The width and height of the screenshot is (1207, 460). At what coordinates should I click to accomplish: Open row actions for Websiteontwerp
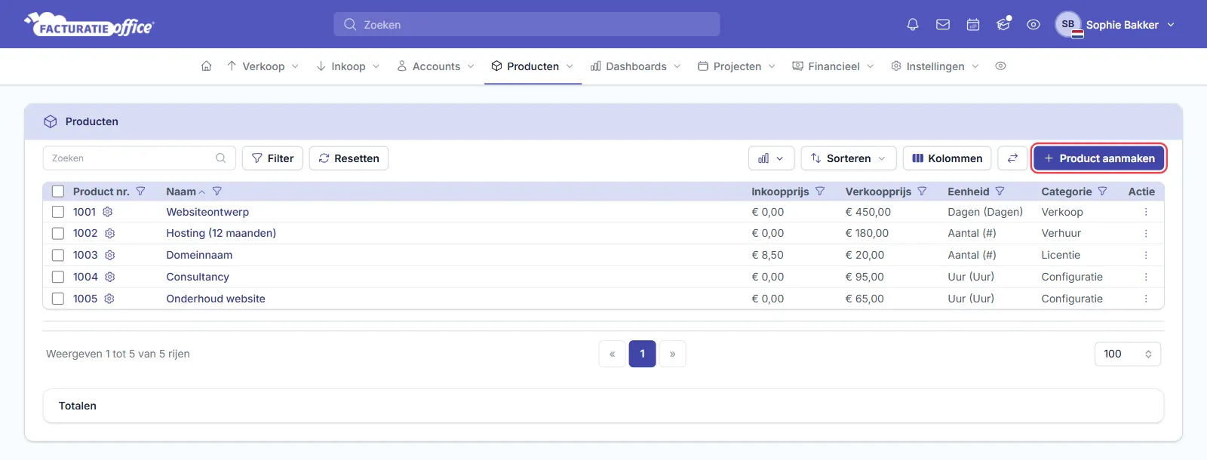tap(1145, 212)
